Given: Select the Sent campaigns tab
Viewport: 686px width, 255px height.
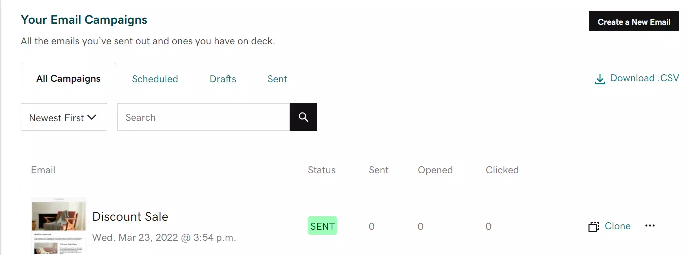Looking at the screenshot, I should click(x=277, y=79).
